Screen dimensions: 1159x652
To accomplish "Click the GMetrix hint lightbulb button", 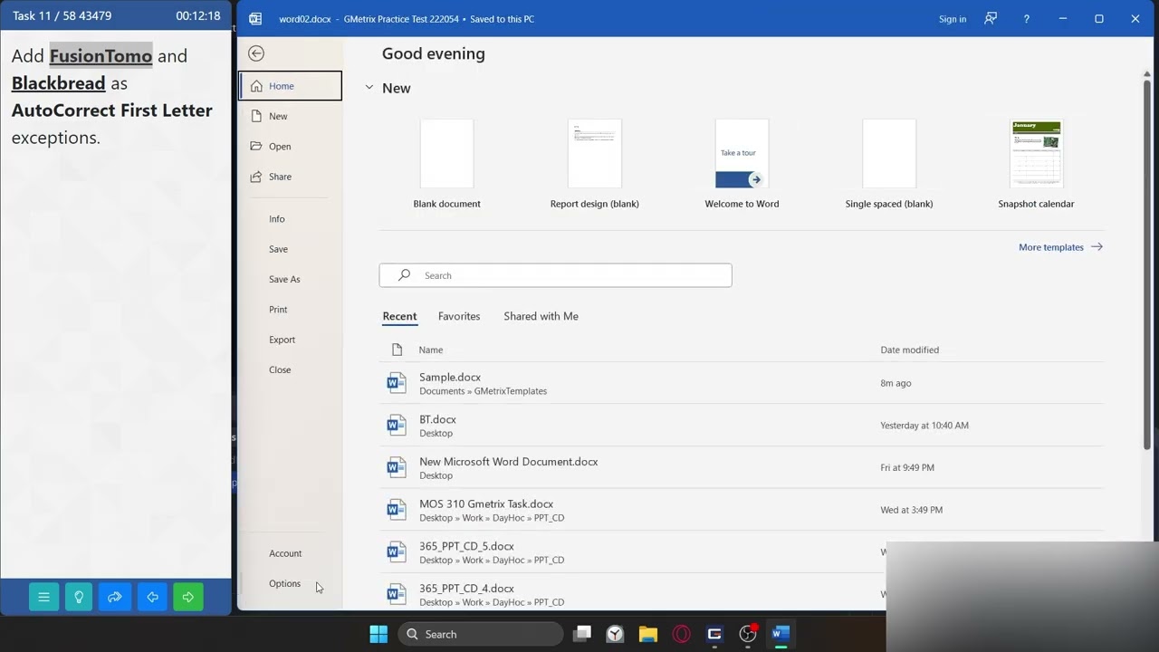I will pyautogui.click(x=79, y=597).
